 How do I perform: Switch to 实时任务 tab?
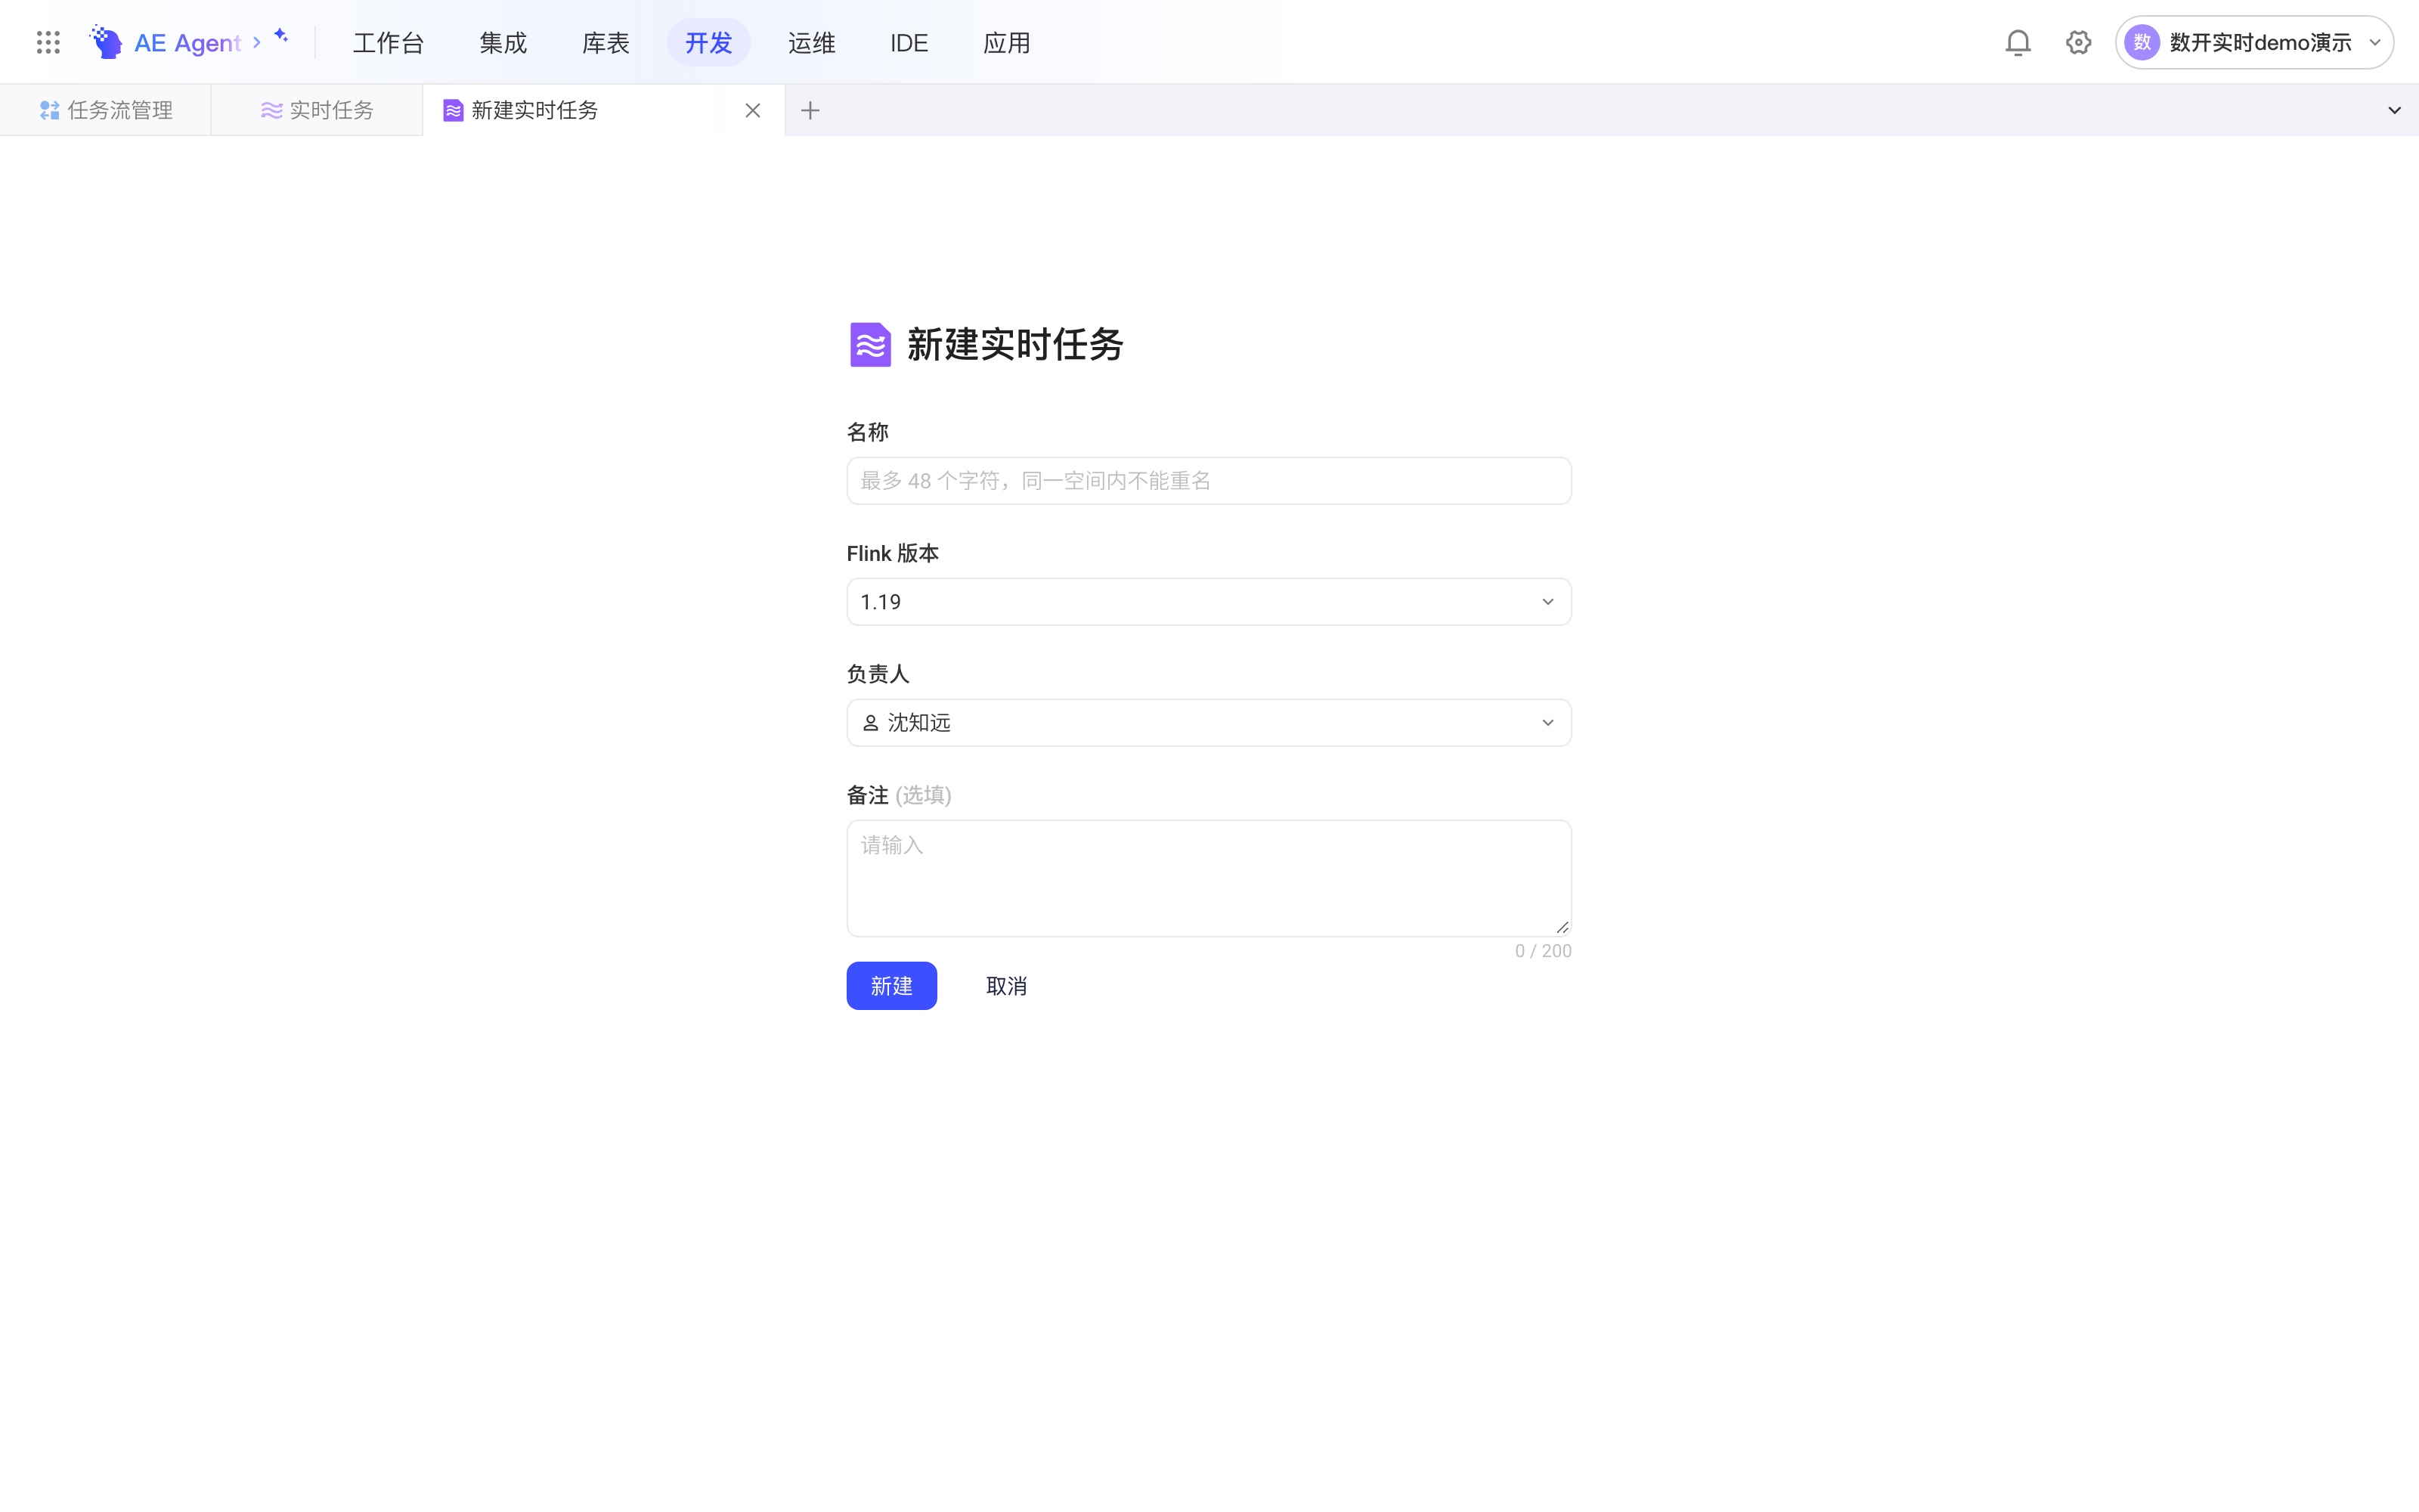pyautogui.click(x=317, y=110)
